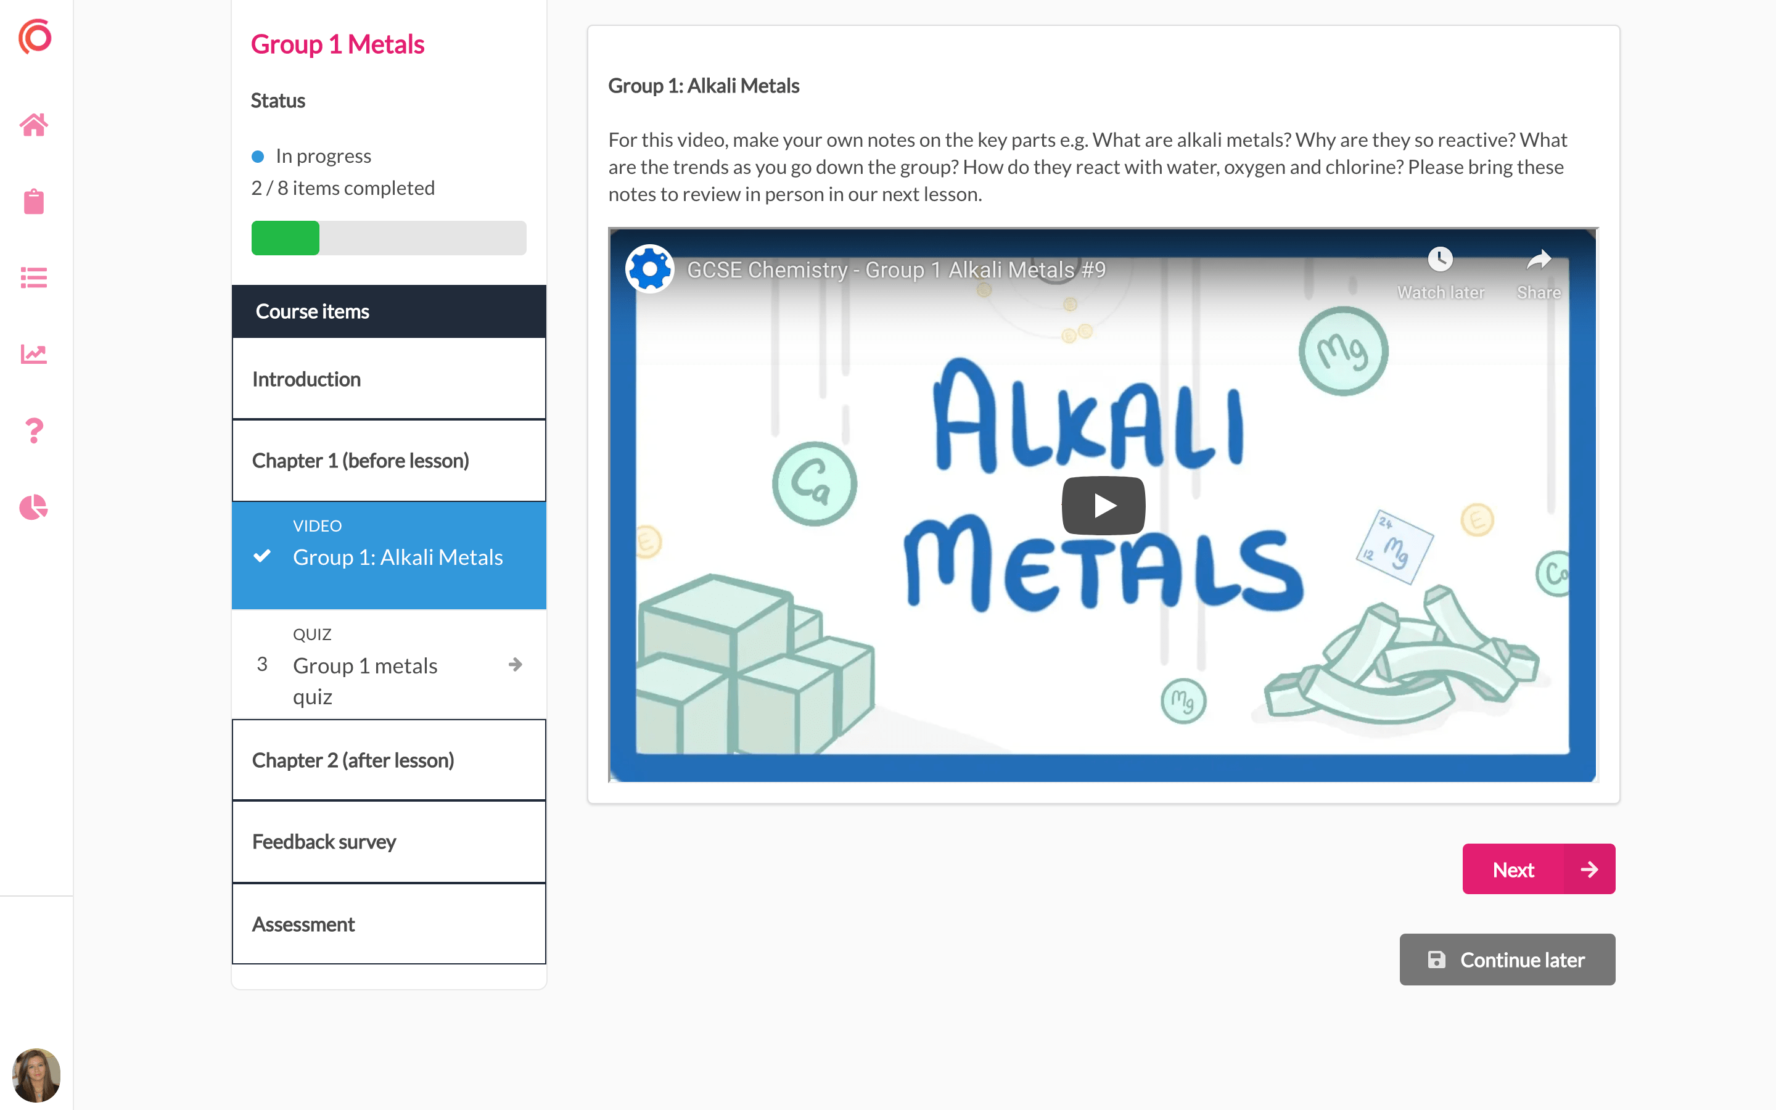
Task: Click the list icon in sidebar
Action: pos(34,277)
